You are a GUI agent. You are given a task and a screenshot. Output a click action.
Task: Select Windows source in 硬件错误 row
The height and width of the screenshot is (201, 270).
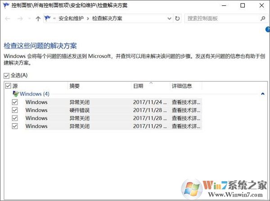(x=36, y=110)
